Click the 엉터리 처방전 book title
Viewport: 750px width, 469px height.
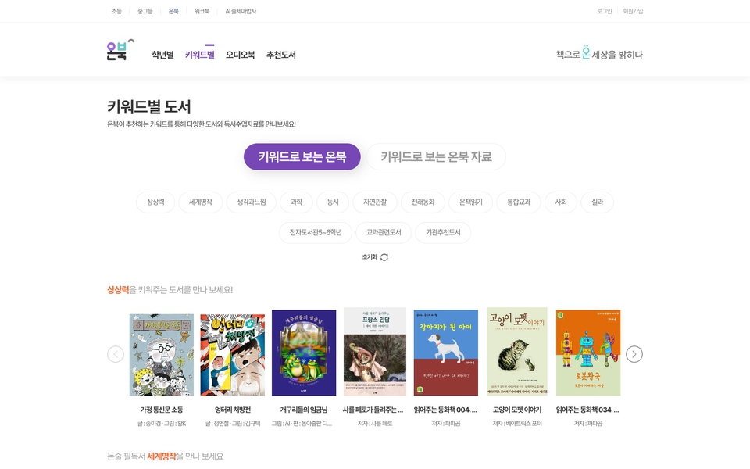pyautogui.click(x=232, y=410)
